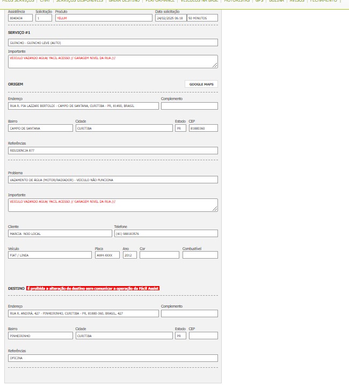Open the Baixa Destino menu
Screen dimensions: 349x385
point(124,1)
